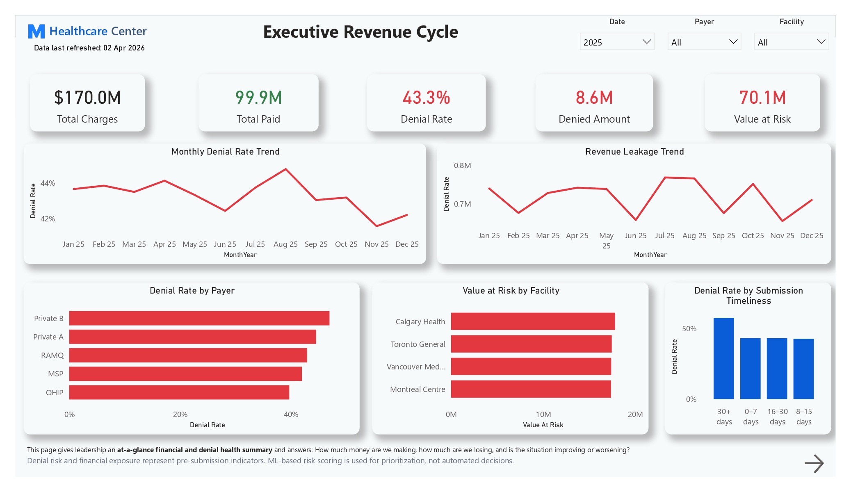
Task: Click the Healthcare Center M logo
Action: pyautogui.click(x=37, y=32)
